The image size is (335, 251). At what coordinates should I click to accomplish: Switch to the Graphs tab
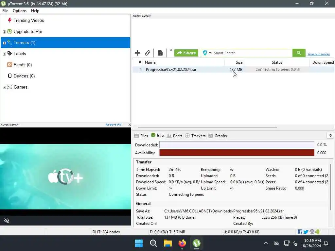[218, 136]
